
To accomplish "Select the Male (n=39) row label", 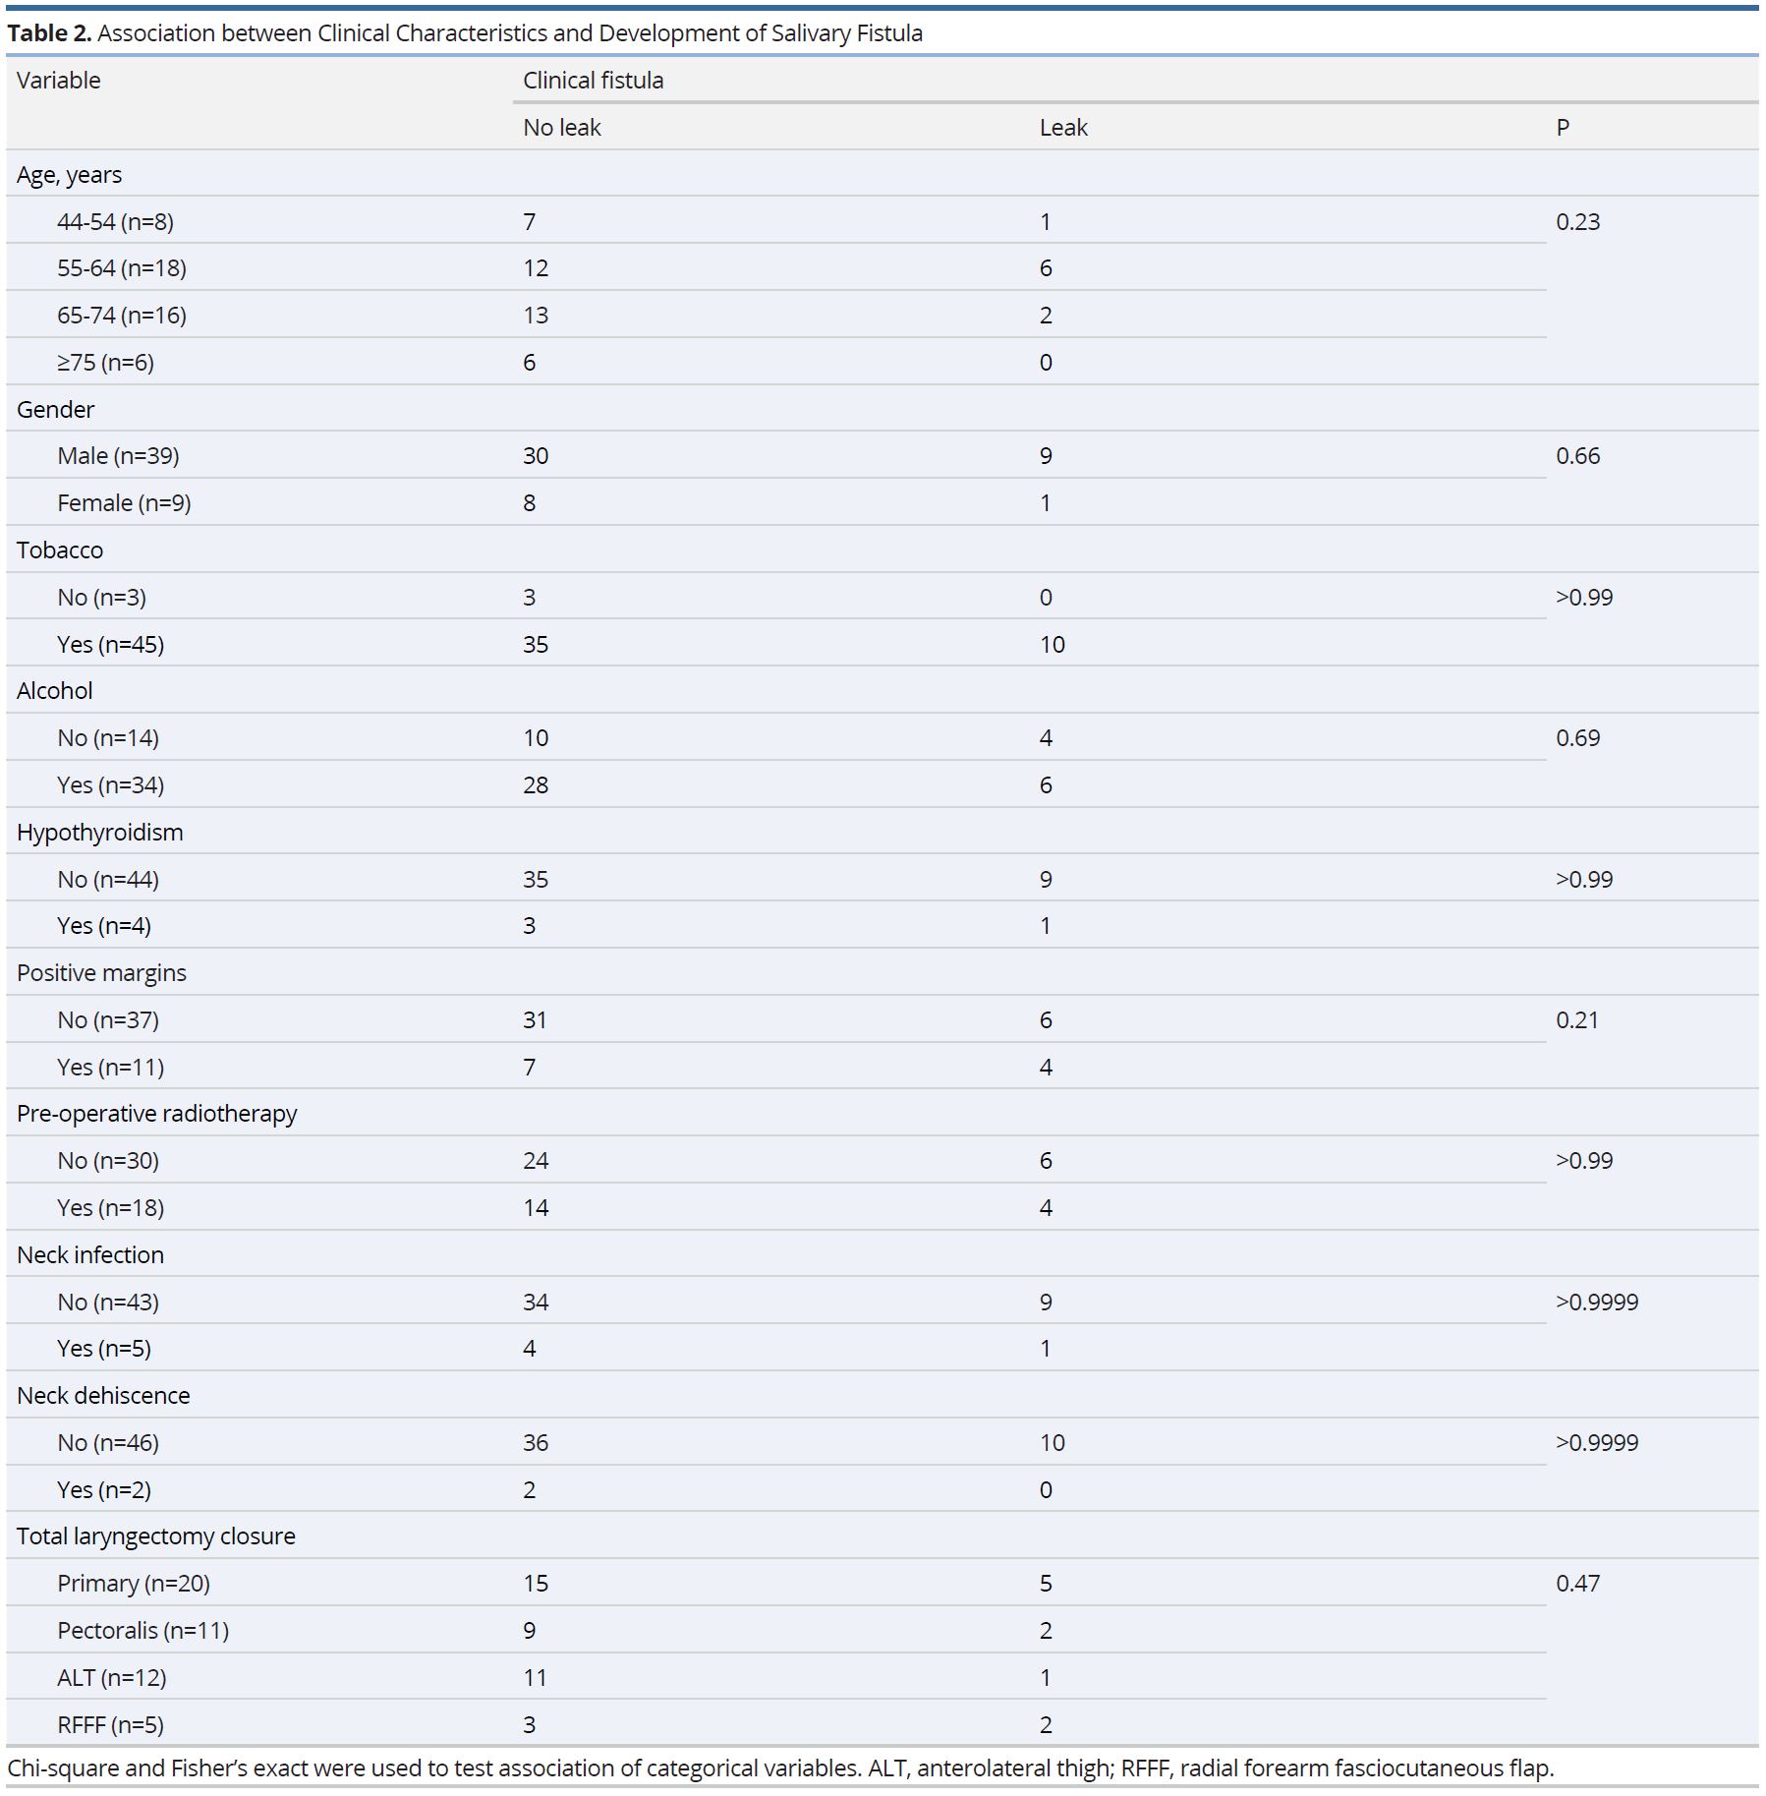I will coord(118,455).
